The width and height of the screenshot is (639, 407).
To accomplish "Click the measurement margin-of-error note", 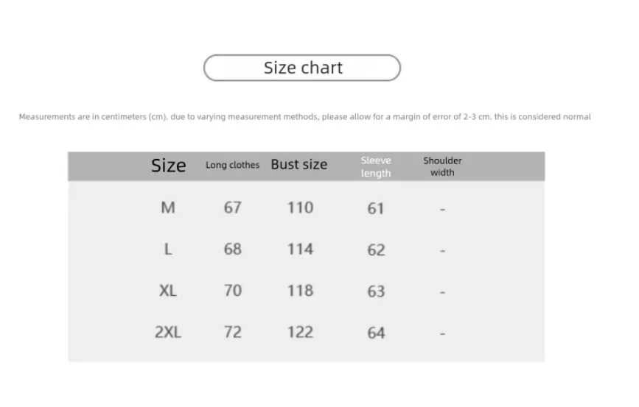I will tap(304, 117).
